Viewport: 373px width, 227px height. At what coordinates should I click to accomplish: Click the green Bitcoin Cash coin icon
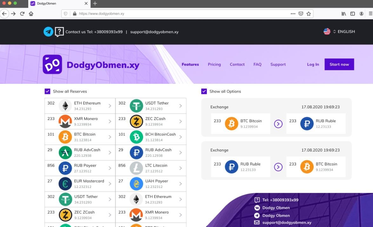tap(136, 137)
